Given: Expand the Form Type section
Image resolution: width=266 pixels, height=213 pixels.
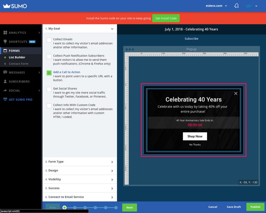Looking at the screenshot, I should 79,162.
